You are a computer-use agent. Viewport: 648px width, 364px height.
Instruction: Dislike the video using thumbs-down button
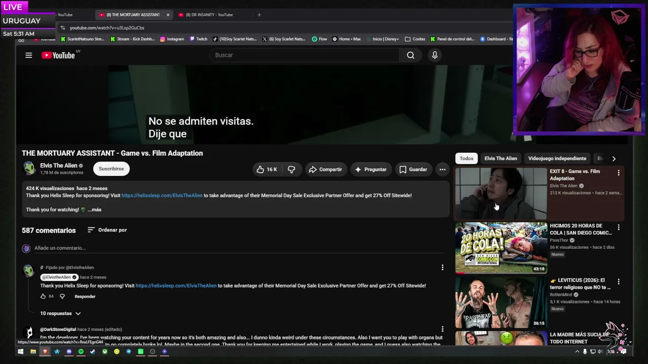point(292,169)
